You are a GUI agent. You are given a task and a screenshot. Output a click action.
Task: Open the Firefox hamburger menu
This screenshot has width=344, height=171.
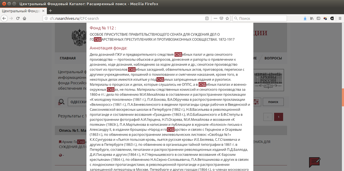339,18
